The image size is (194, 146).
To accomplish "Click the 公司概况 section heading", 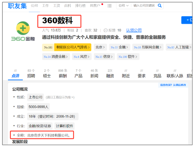I will [20, 89].
